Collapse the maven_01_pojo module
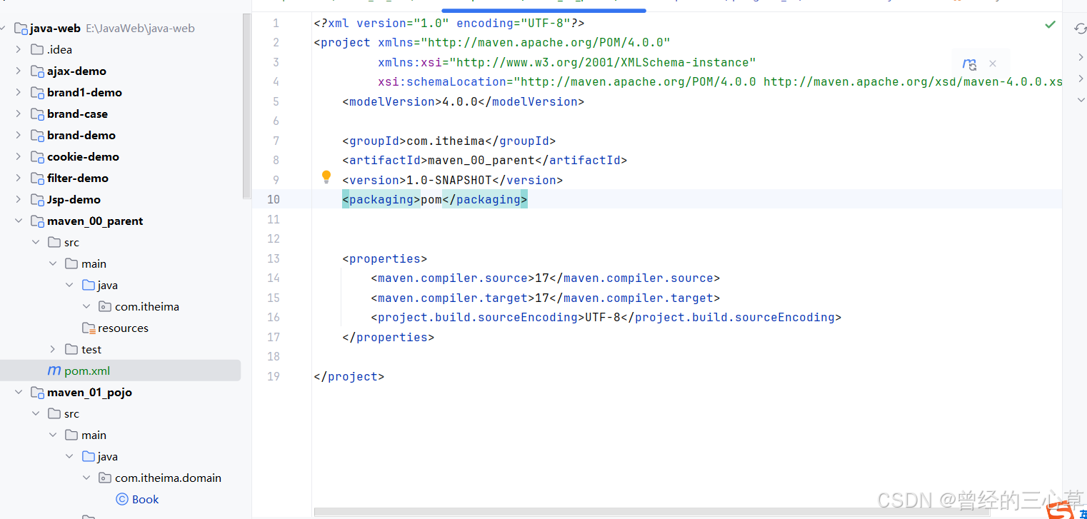 [x=19, y=392]
